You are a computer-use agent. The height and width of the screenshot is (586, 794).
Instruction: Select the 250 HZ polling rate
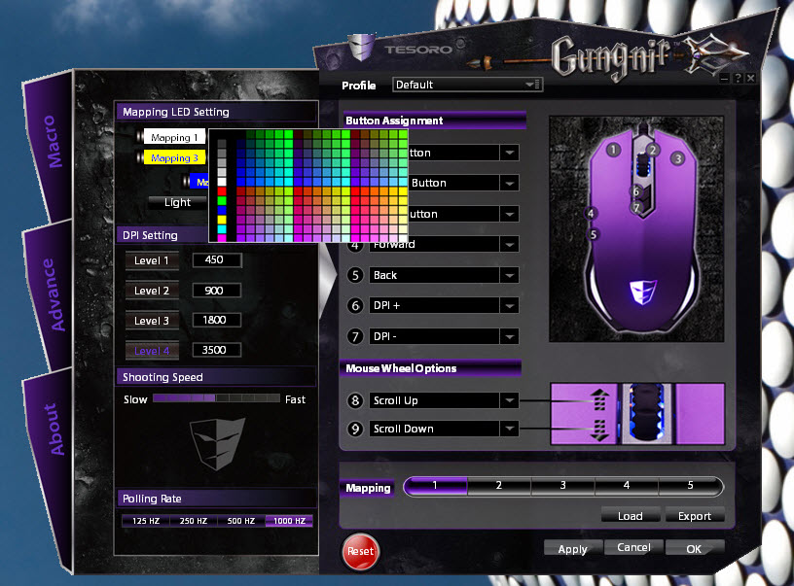[x=194, y=521]
